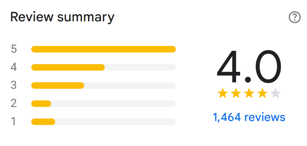This screenshot has width=307, height=146.
Task: Click the third yellow star
Action: 249,94
